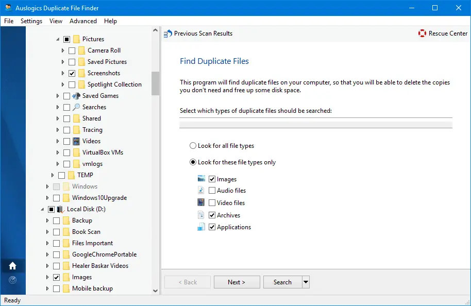
Task: Click the folder tree scrollbar thumb
Action: click(x=155, y=83)
